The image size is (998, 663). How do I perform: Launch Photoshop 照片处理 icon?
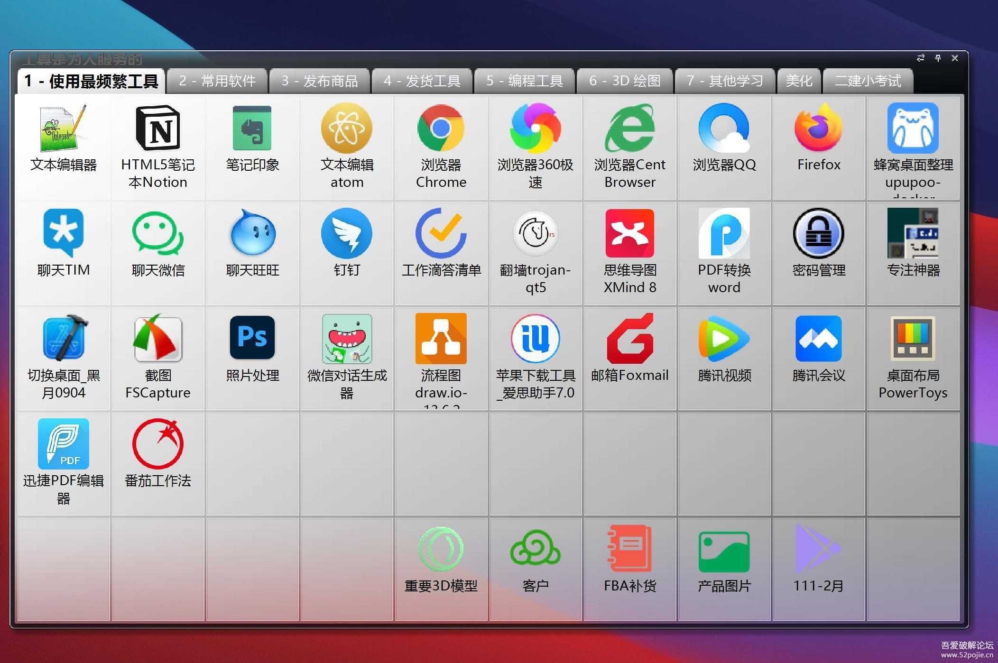pos(252,339)
